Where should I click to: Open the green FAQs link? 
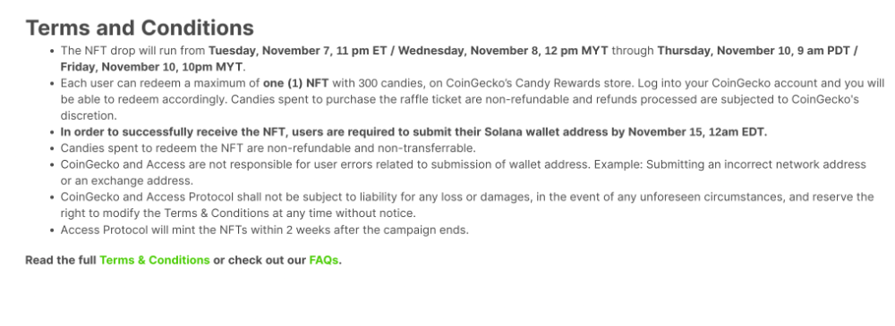coord(324,261)
